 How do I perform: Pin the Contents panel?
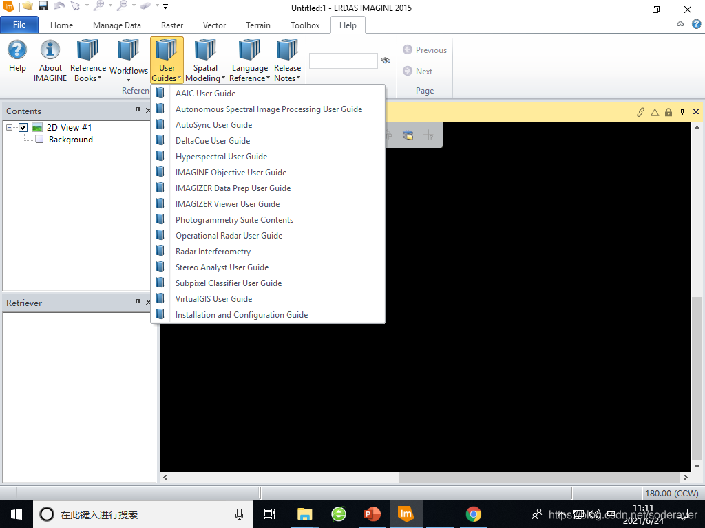click(x=138, y=111)
